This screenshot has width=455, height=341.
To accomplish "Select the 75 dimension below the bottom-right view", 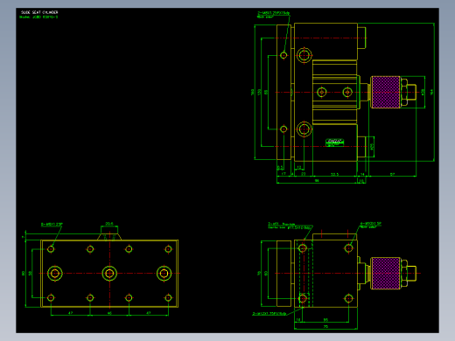I will 325,326.
